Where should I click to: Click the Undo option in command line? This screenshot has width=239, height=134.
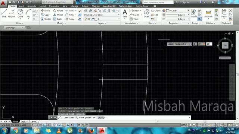(100, 118)
